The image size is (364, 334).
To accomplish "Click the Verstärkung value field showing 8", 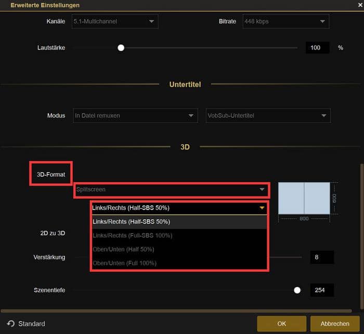I will pyautogui.click(x=321, y=257).
